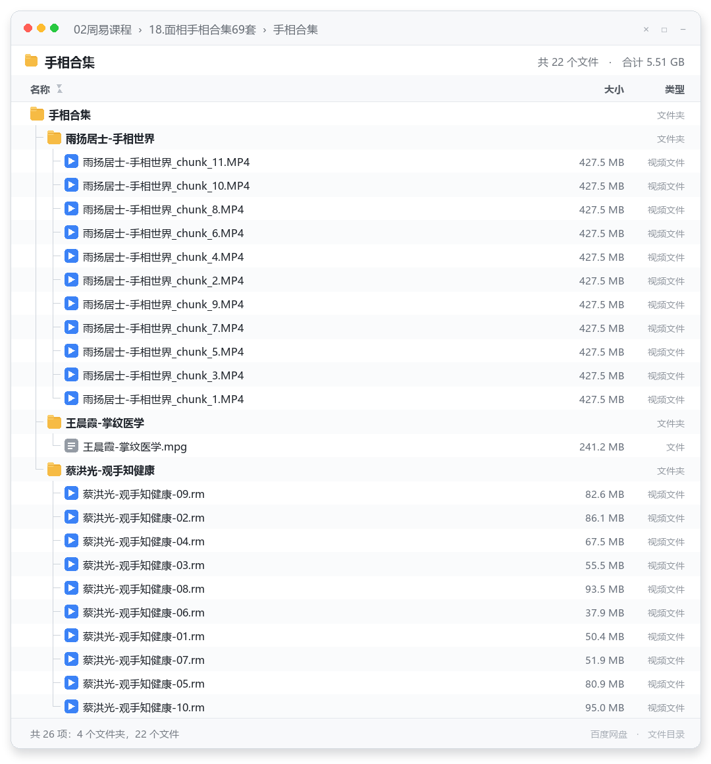Select file name 雨扬居士-手相世界_chunk_11.MP4
Image resolution: width=711 pixels, height=764 pixels.
point(166,162)
